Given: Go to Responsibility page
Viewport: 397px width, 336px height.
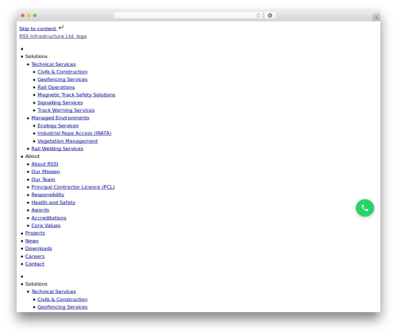Looking at the screenshot, I should [x=48, y=195].
